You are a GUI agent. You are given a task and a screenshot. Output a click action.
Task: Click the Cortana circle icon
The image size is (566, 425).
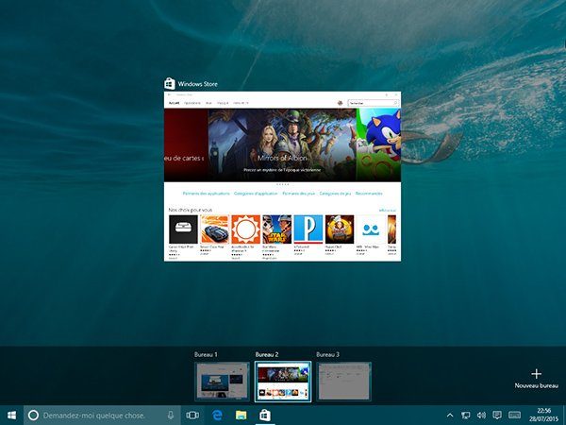pos(33,415)
